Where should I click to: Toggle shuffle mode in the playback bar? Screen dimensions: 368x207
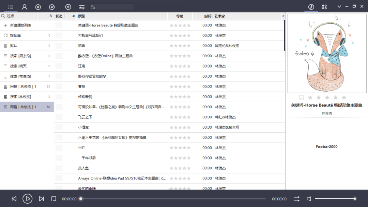(296, 199)
